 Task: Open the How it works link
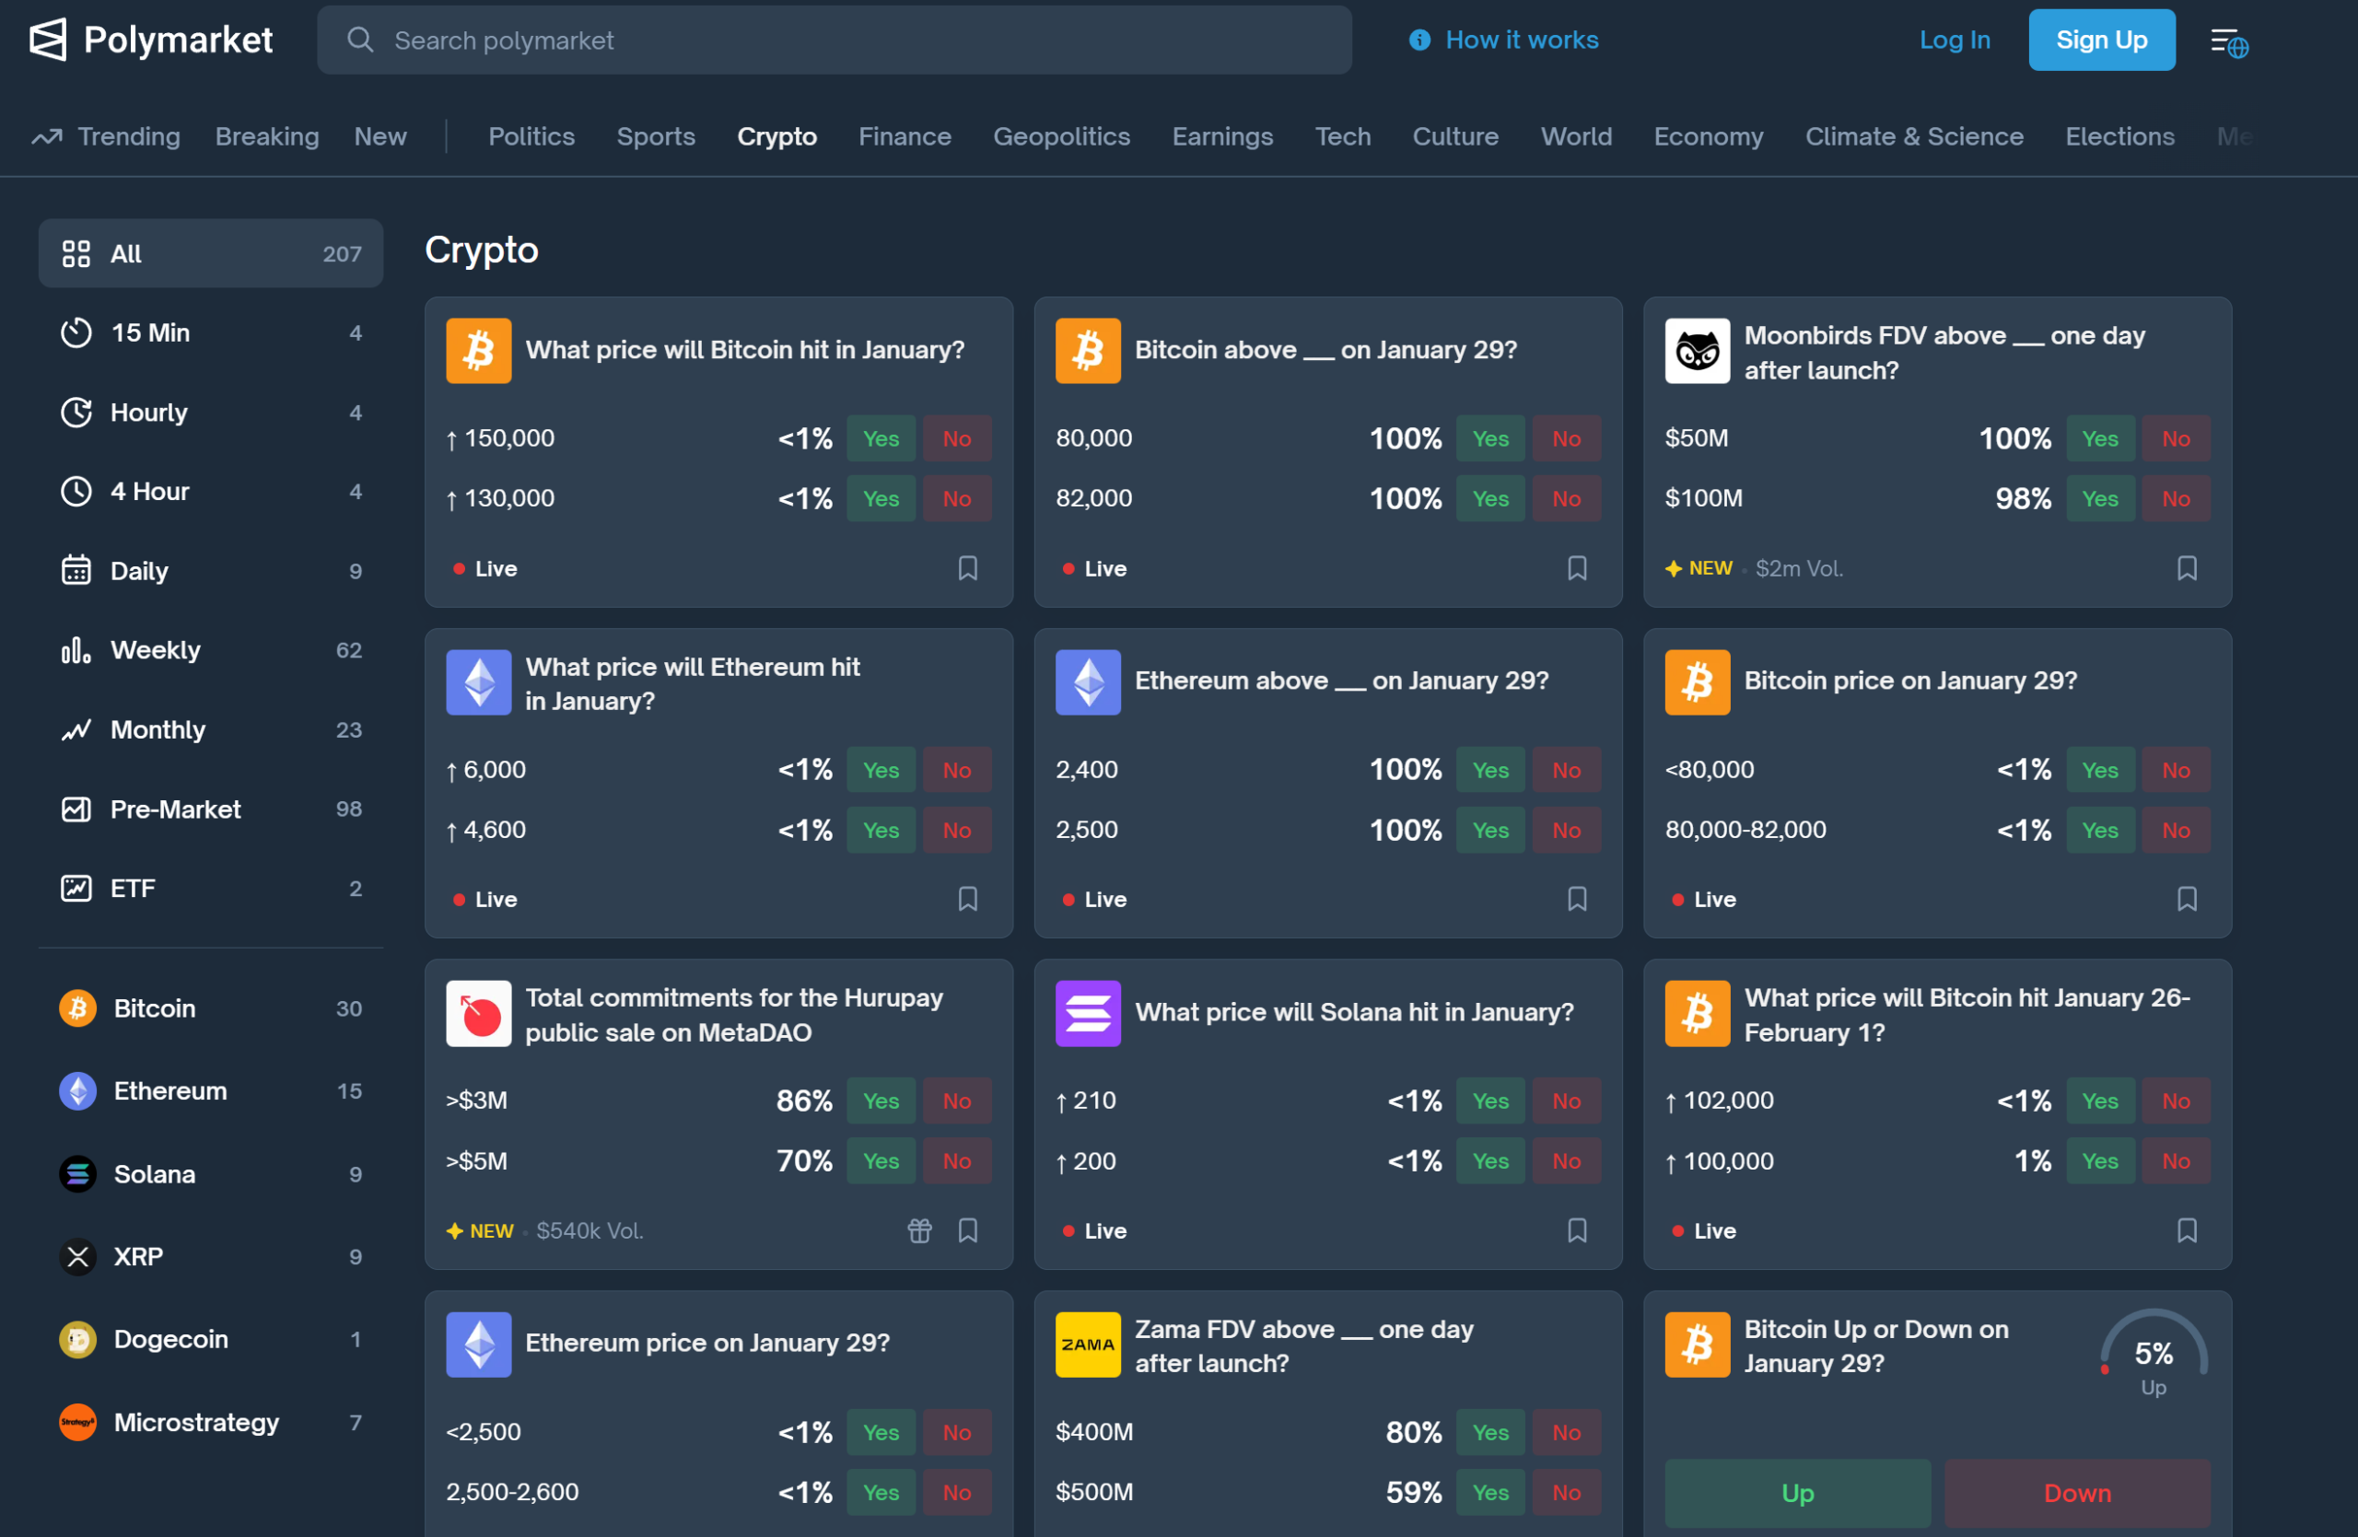[1522, 40]
